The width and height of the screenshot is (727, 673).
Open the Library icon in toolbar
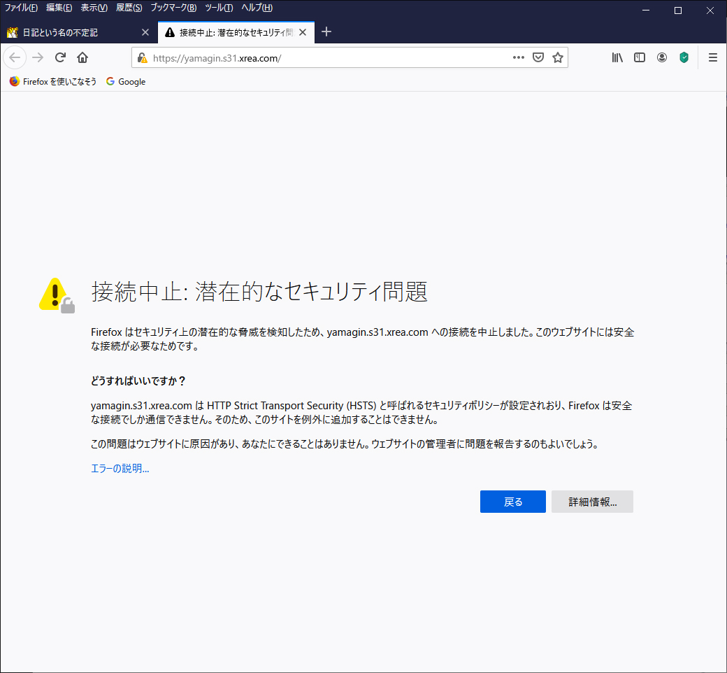617,58
